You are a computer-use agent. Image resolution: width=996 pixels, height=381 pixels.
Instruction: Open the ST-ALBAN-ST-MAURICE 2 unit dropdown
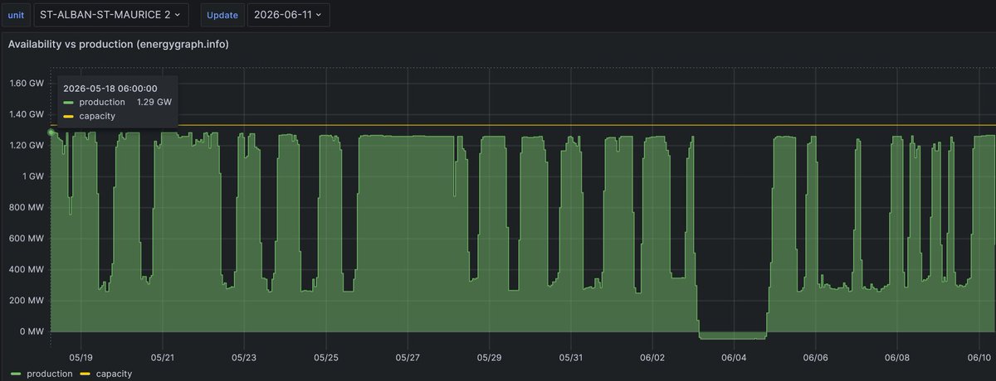[x=110, y=15]
